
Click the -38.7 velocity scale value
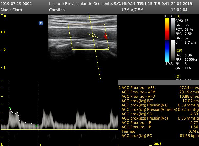(157, 144)
